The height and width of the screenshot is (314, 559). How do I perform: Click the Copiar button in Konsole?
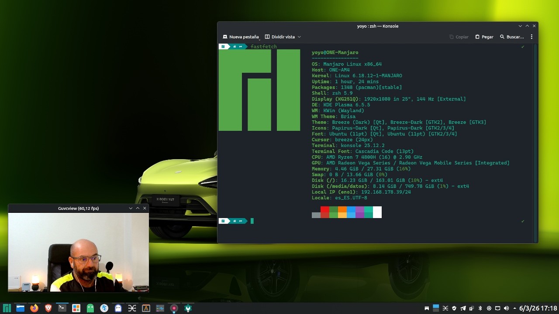coord(459,37)
